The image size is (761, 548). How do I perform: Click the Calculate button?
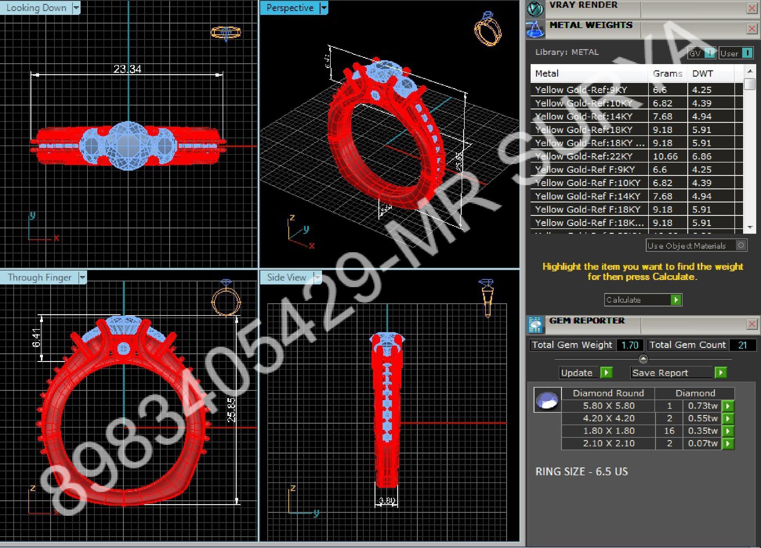click(643, 300)
